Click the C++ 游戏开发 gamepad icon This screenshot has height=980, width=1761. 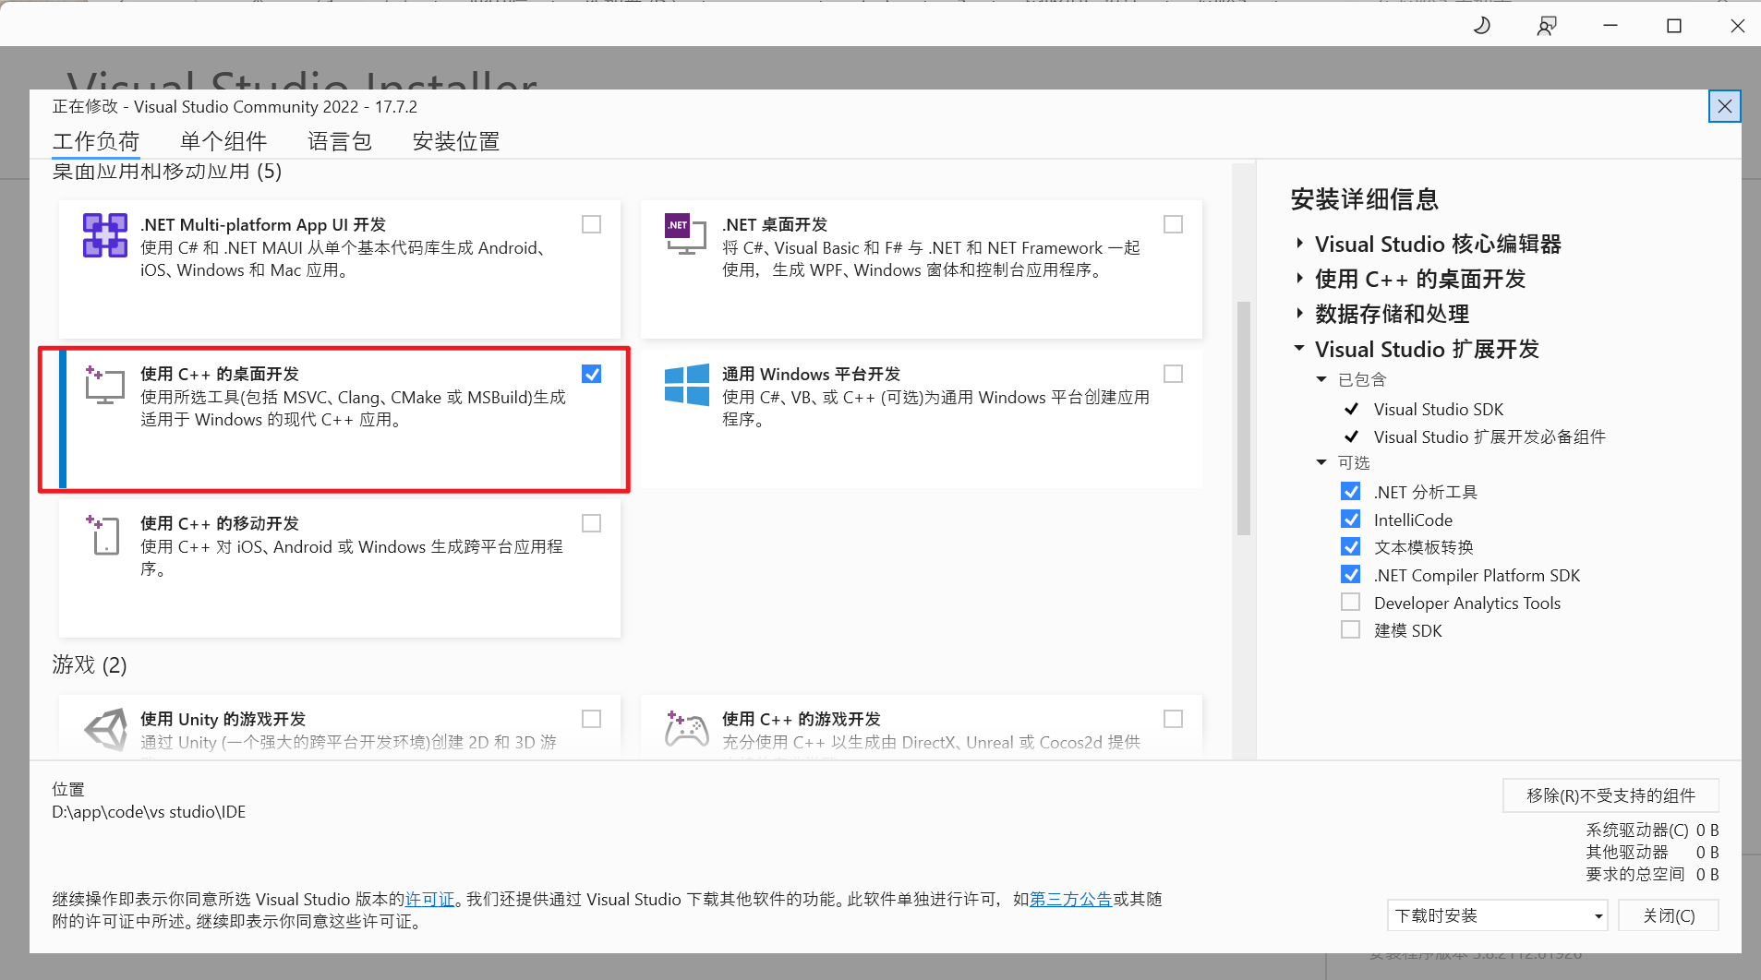point(686,729)
